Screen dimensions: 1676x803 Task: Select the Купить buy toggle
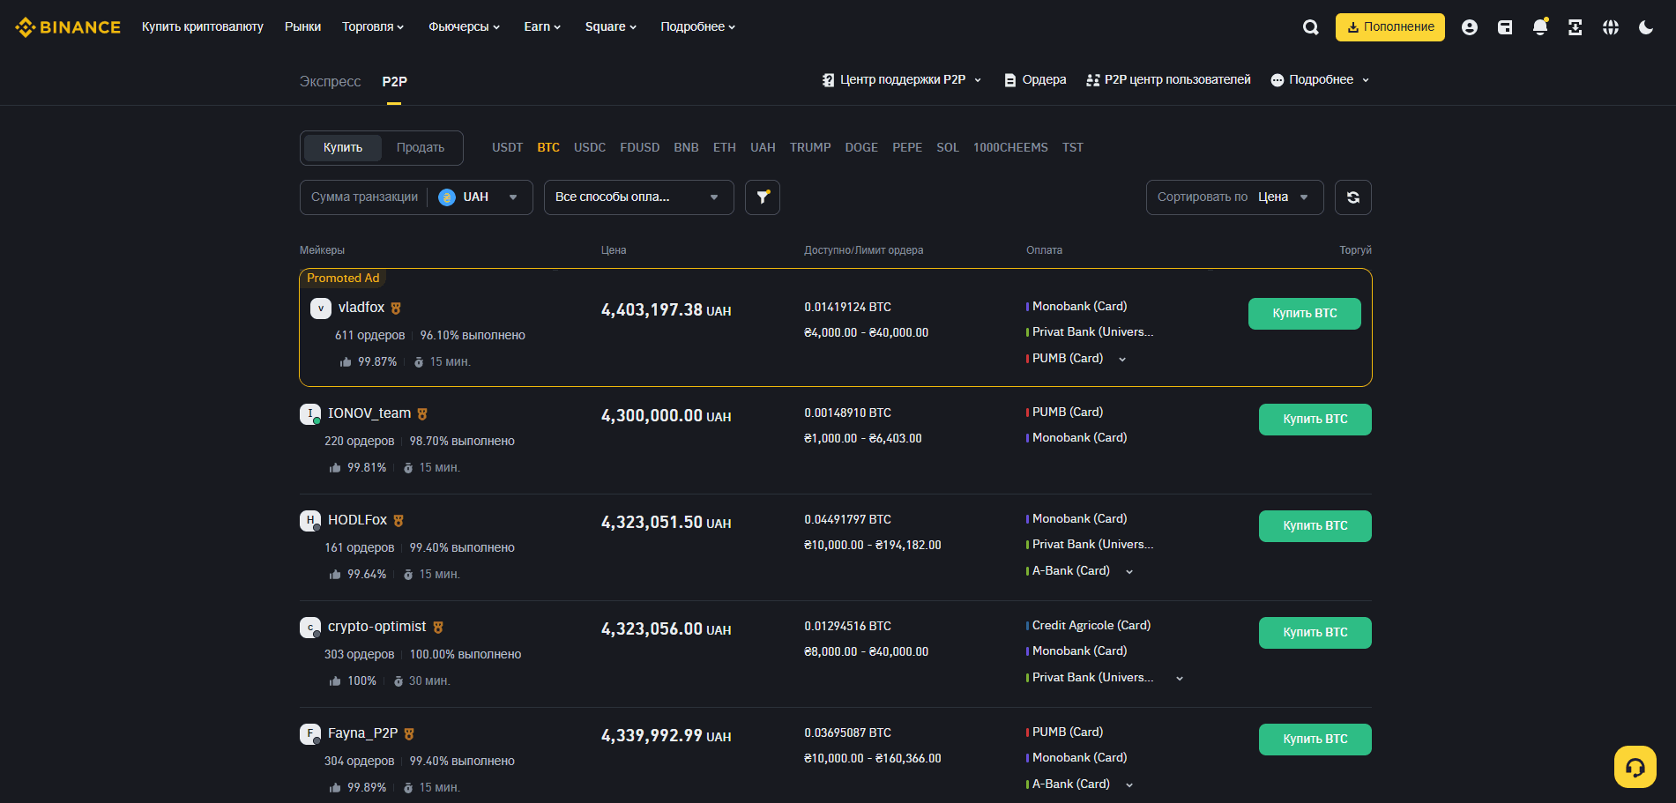tap(343, 148)
